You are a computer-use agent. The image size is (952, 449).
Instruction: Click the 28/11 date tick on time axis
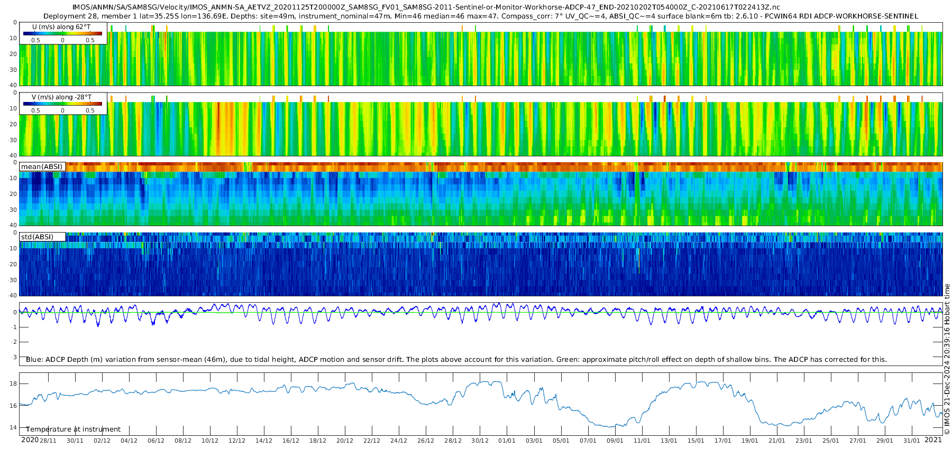(x=48, y=441)
